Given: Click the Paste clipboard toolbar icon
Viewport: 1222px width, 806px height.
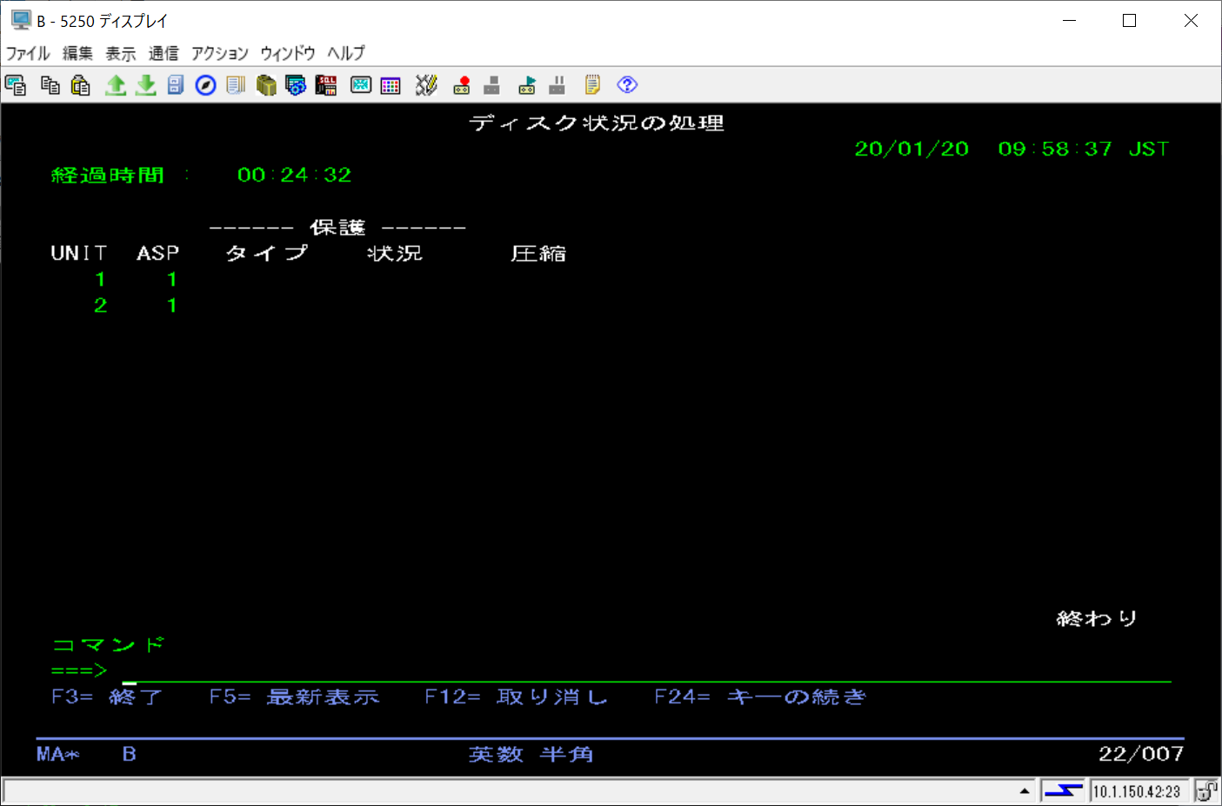Looking at the screenshot, I should pos(81,85).
